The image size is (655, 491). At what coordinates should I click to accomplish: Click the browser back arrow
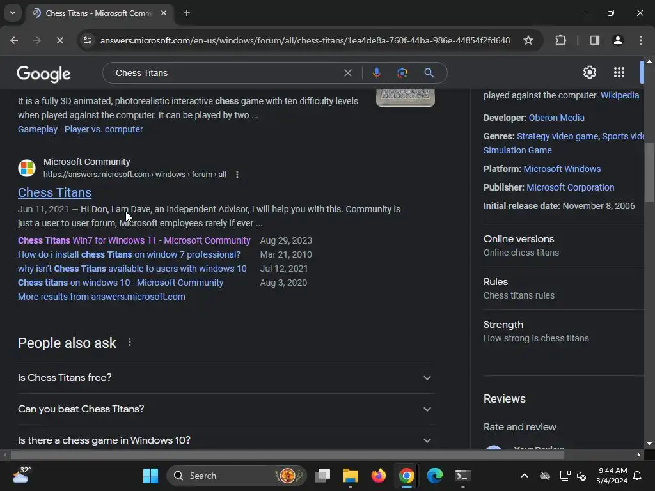point(14,40)
